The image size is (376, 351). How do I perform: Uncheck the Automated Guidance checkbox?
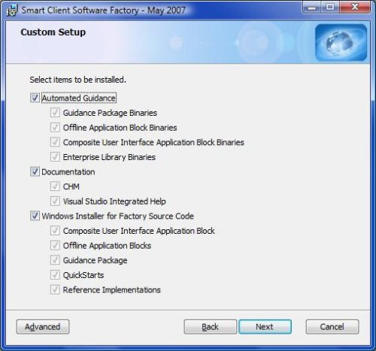pos(35,98)
